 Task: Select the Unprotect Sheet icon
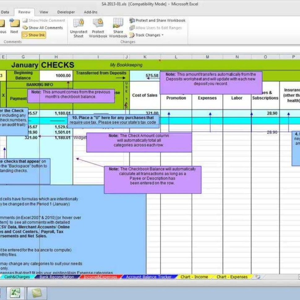click(79, 27)
